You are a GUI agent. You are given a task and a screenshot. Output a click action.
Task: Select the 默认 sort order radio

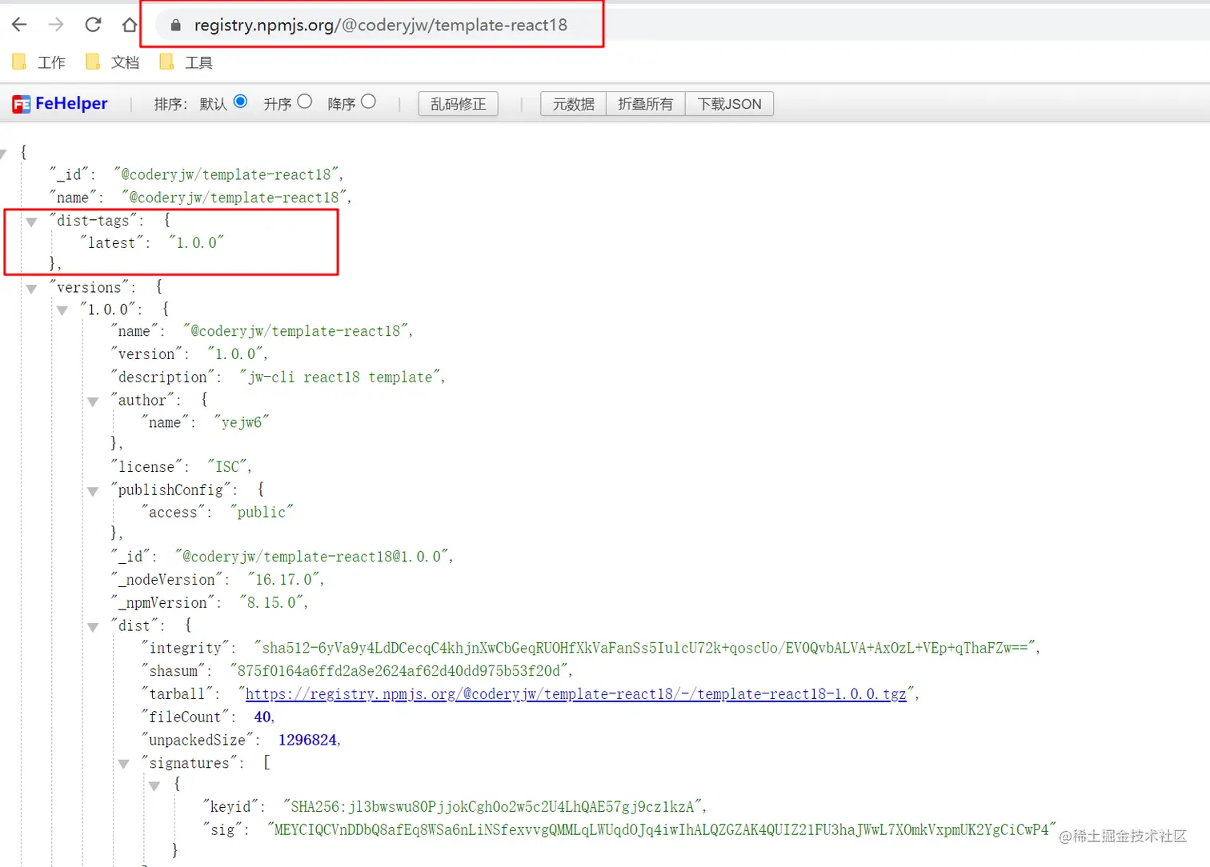pyautogui.click(x=240, y=102)
